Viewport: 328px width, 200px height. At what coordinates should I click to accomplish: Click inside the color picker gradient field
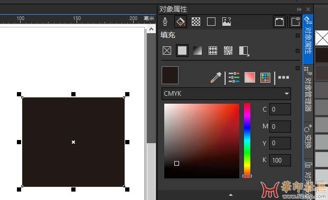[x=202, y=141]
